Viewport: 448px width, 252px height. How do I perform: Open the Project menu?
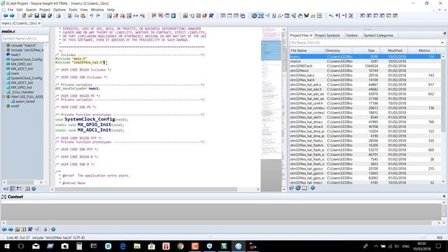[45, 10]
